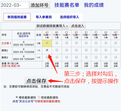The height and width of the screenshot is (111, 122).
Task: Enable the H1 checkbox for ring 2022-03-1234567
Action: point(116,43)
